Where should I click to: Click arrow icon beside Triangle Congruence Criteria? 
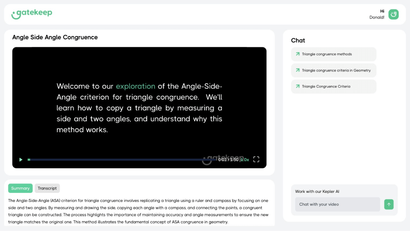click(x=298, y=87)
